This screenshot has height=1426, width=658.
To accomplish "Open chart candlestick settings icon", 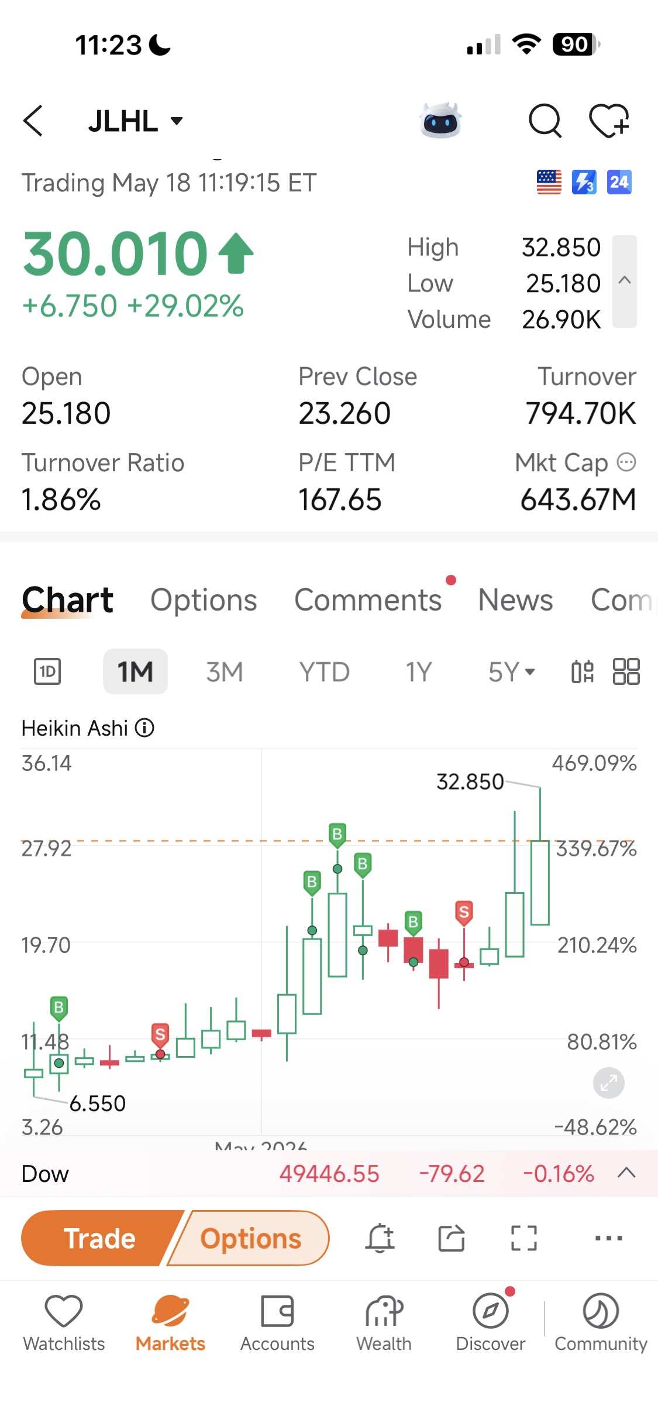I will click(x=583, y=671).
